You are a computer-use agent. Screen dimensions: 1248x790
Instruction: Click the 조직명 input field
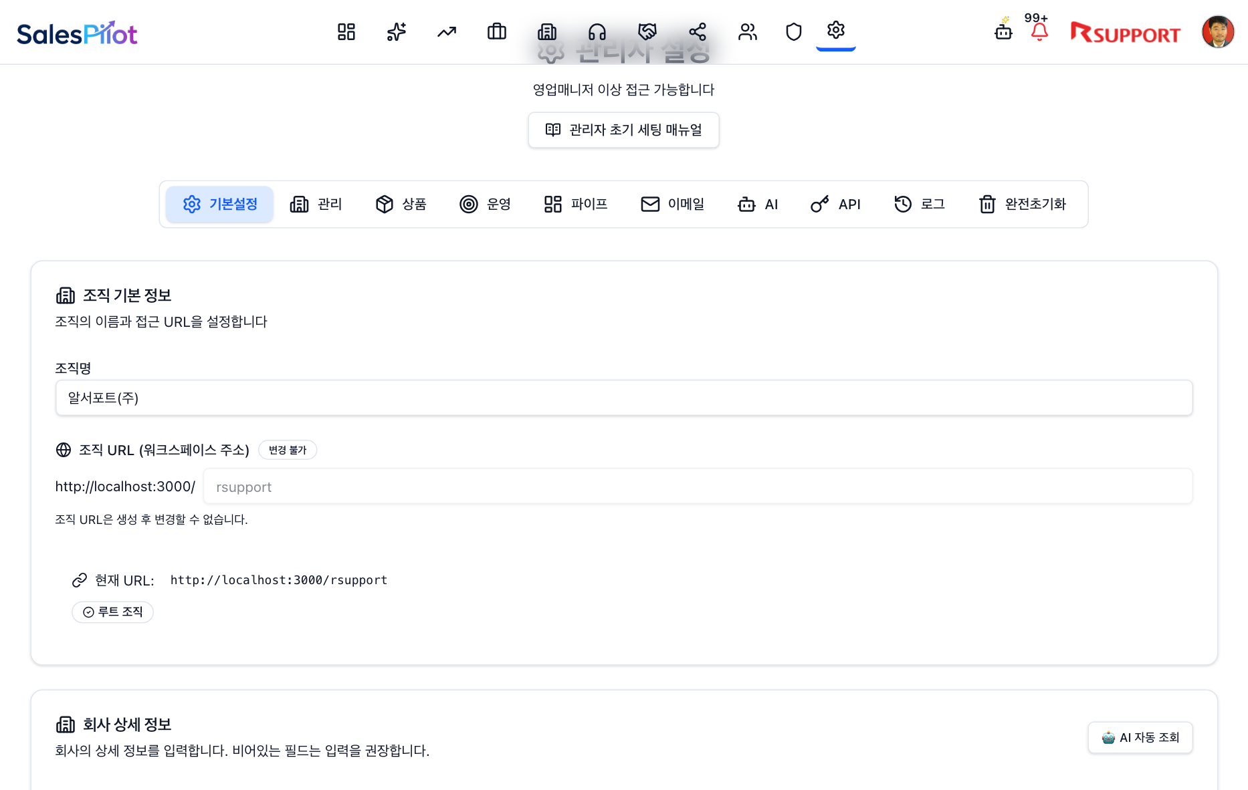(623, 398)
